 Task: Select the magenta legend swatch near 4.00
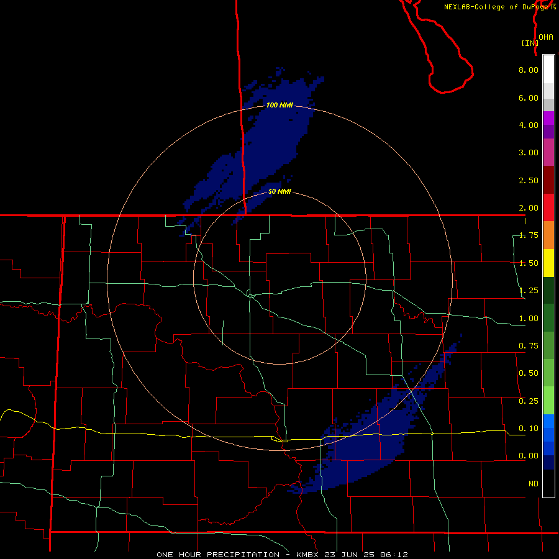[x=548, y=118]
